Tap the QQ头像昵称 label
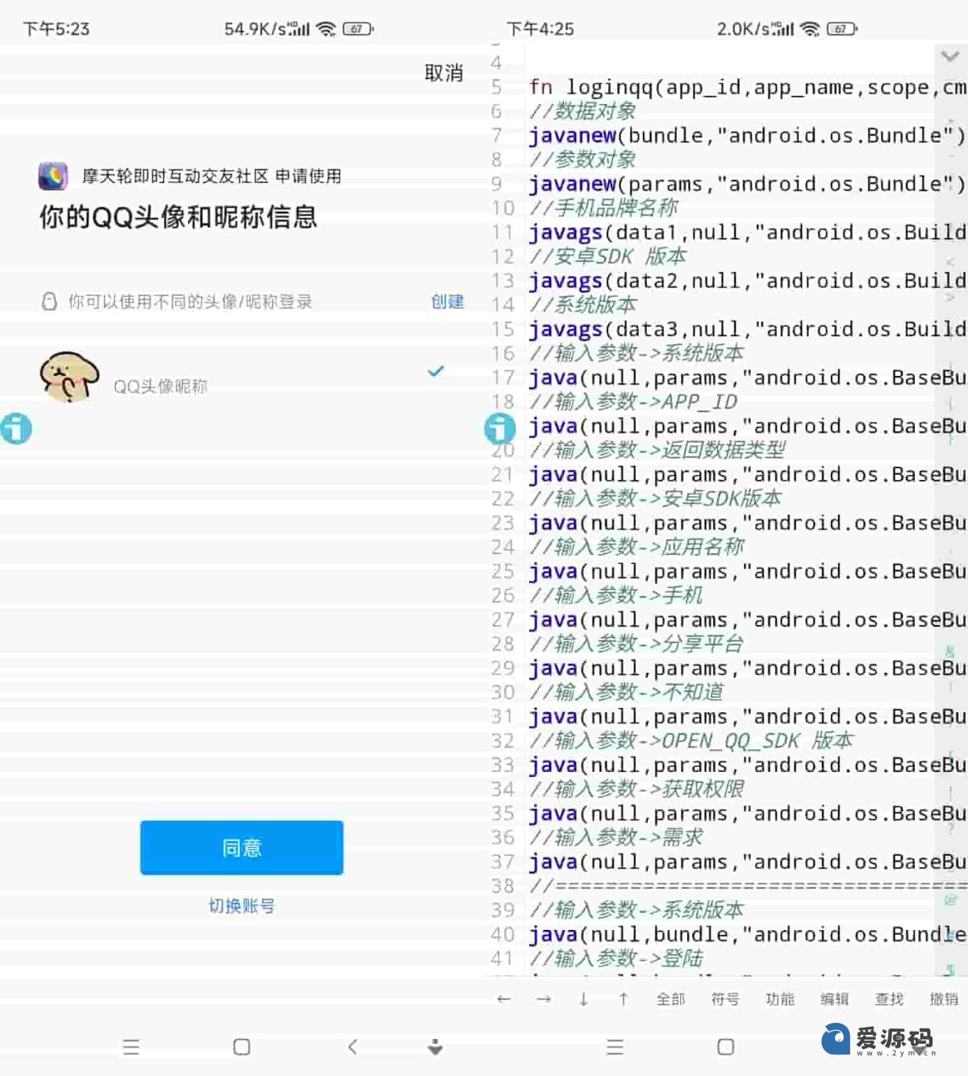 161,386
